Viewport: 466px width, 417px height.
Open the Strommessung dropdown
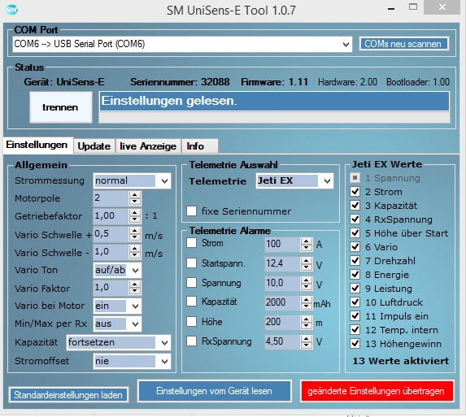click(164, 181)
